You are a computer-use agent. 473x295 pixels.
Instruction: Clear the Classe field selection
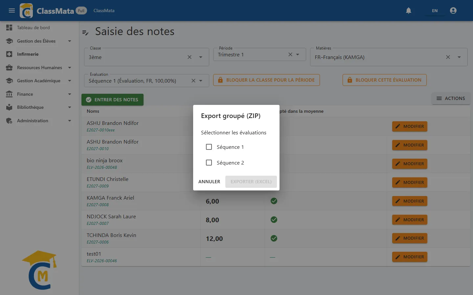(190, 57)
